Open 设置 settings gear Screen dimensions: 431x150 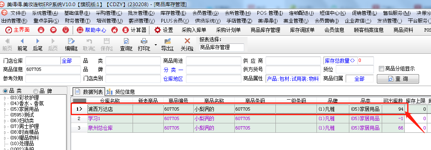tap(164, 30)
